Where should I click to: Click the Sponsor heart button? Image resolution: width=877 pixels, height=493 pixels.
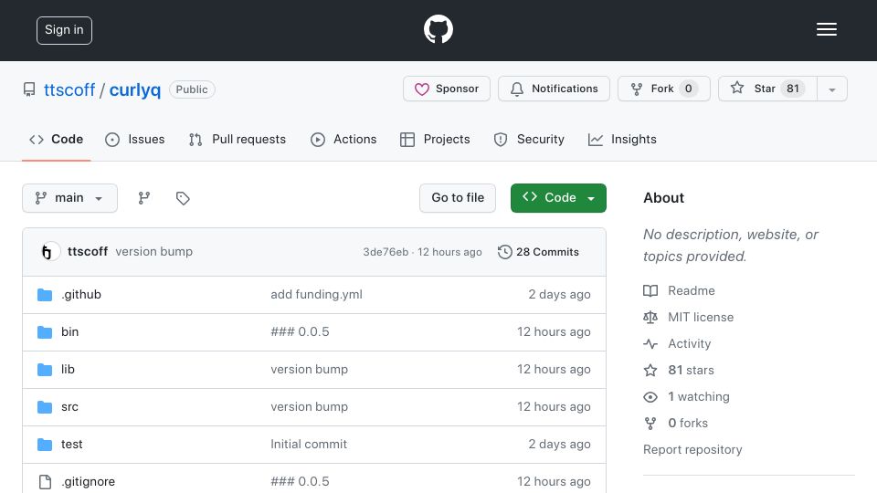point(447,89)
